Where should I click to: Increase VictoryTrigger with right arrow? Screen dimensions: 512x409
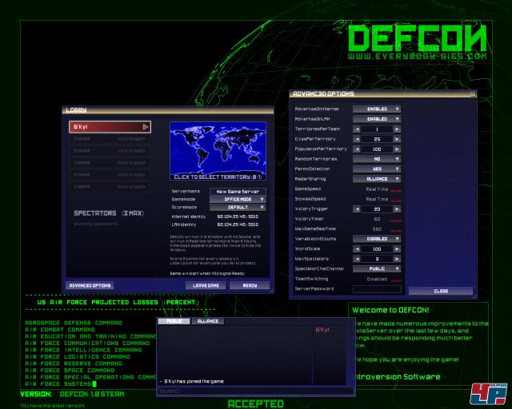click(397, 209)
